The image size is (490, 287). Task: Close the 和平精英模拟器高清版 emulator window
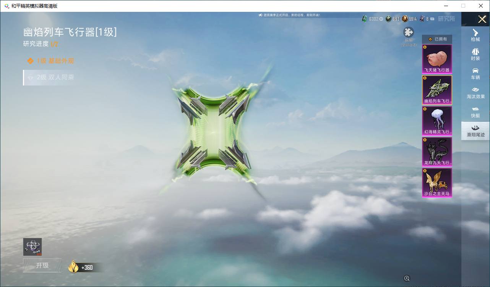pos(481,6)
